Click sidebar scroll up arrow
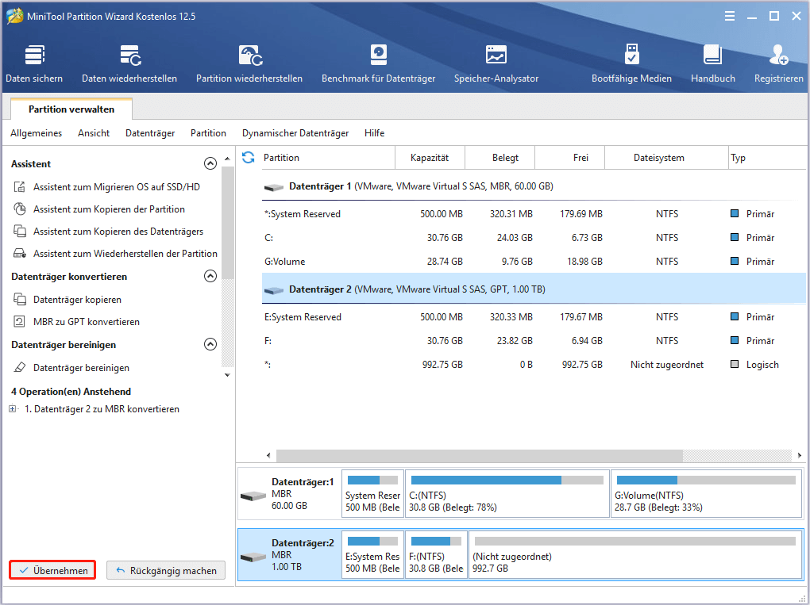The height and width of the screenshot is (605, 810). coord(227,159)
